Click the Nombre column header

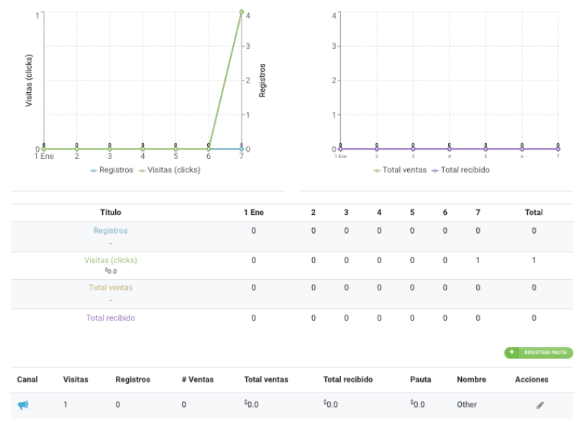pos(471,380)
